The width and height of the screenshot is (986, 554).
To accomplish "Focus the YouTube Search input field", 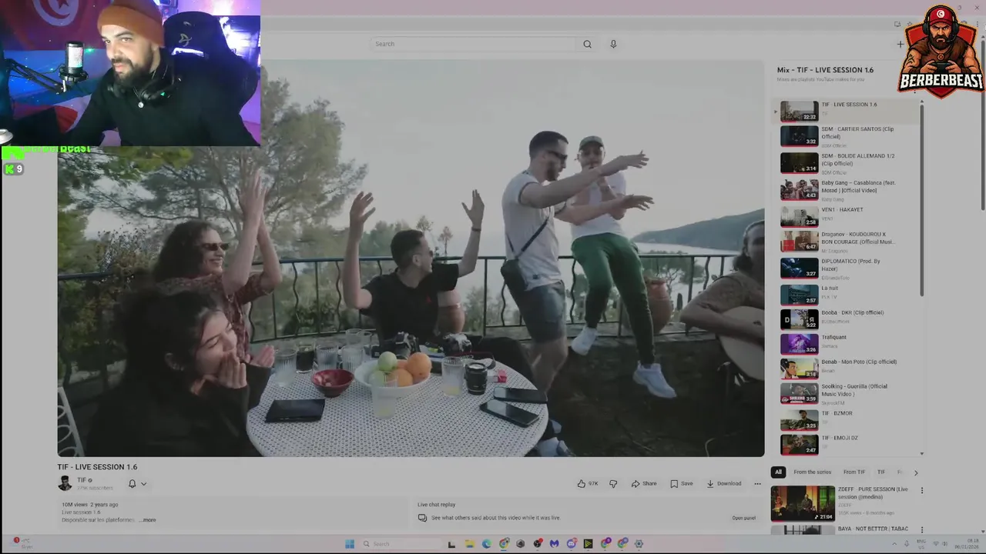I will point(473,44).
